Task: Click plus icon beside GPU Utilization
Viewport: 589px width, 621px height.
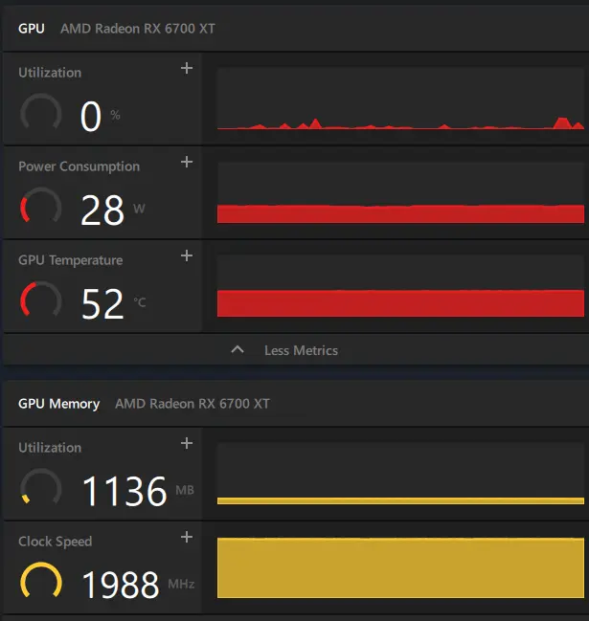Action: pyautogui.click(x=187, y=68)
